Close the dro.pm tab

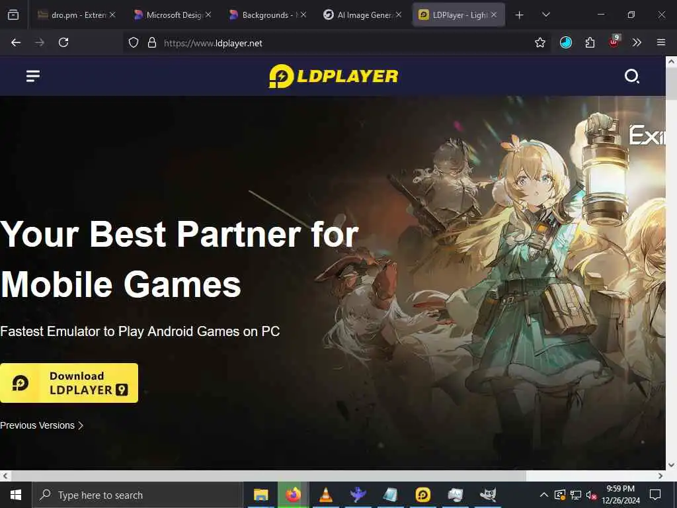pyautogui.click(x=112, y=15)
